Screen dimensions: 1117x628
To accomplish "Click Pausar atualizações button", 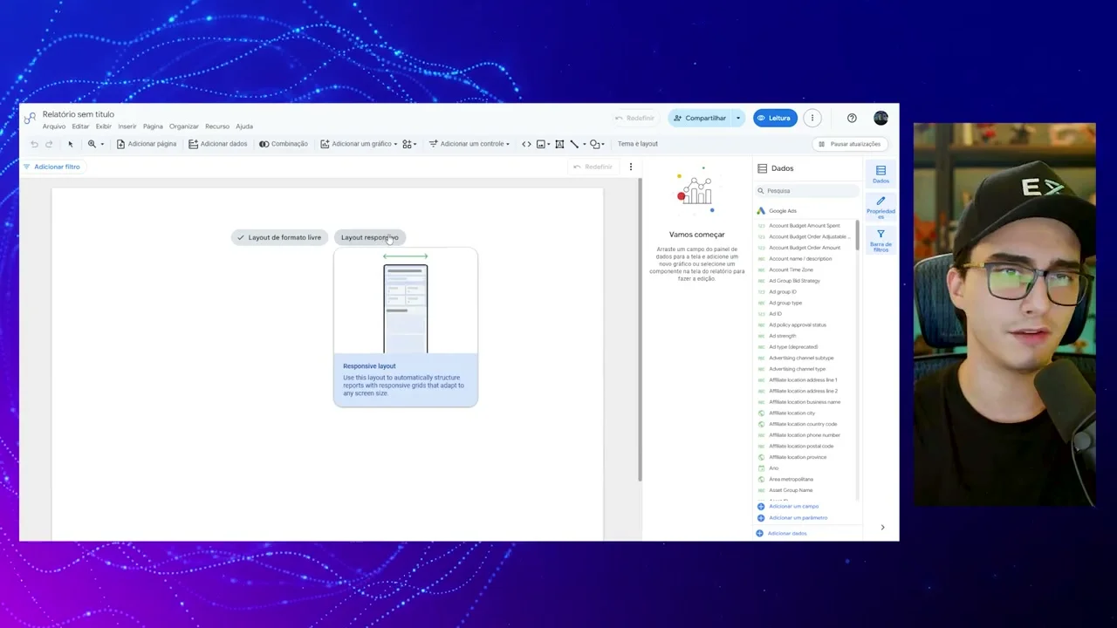I will point(850,144).
